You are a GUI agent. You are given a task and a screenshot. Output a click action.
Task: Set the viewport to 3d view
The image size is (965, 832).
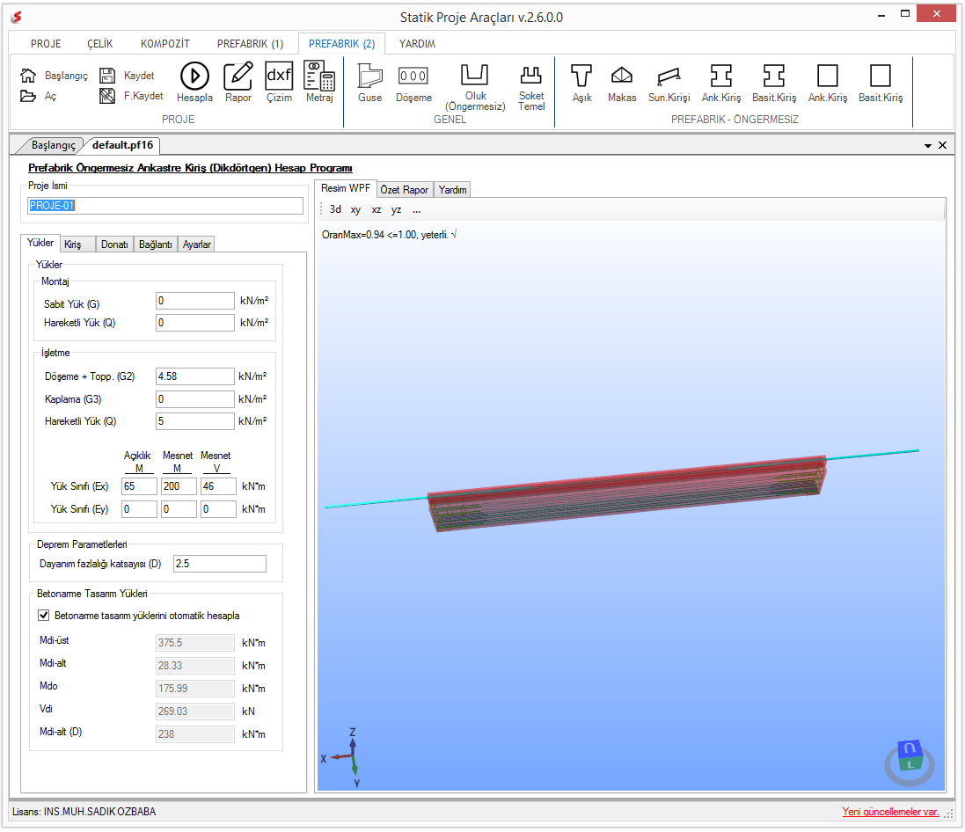tap(335, 209)
